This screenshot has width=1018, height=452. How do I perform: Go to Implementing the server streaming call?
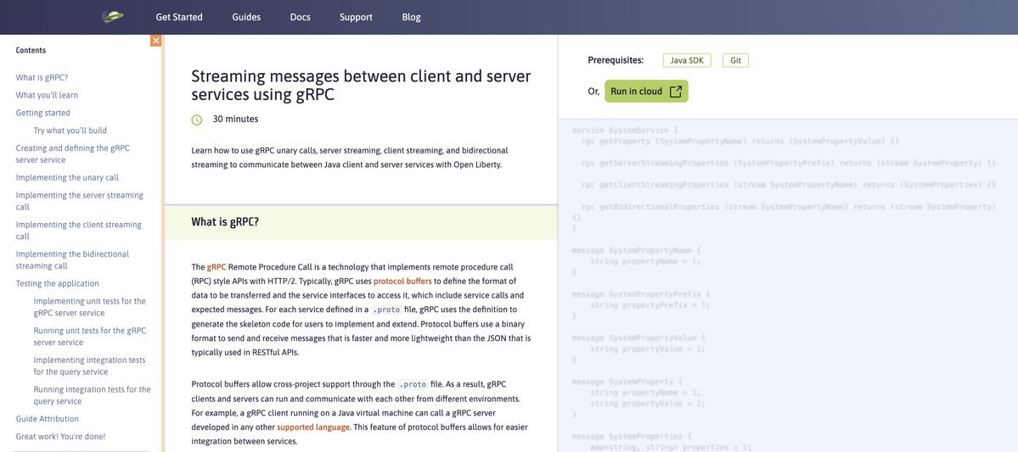pyautogui.click(x=79, y=201)
